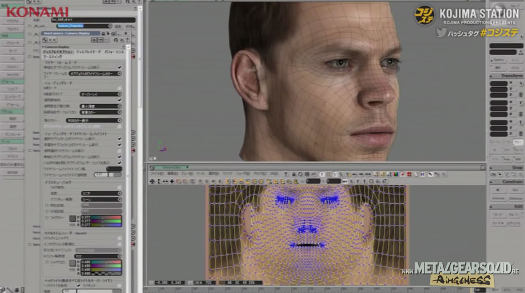
Task: Click the load preset icon in Camera Display toolbar
Action: (x=94, y=40)
